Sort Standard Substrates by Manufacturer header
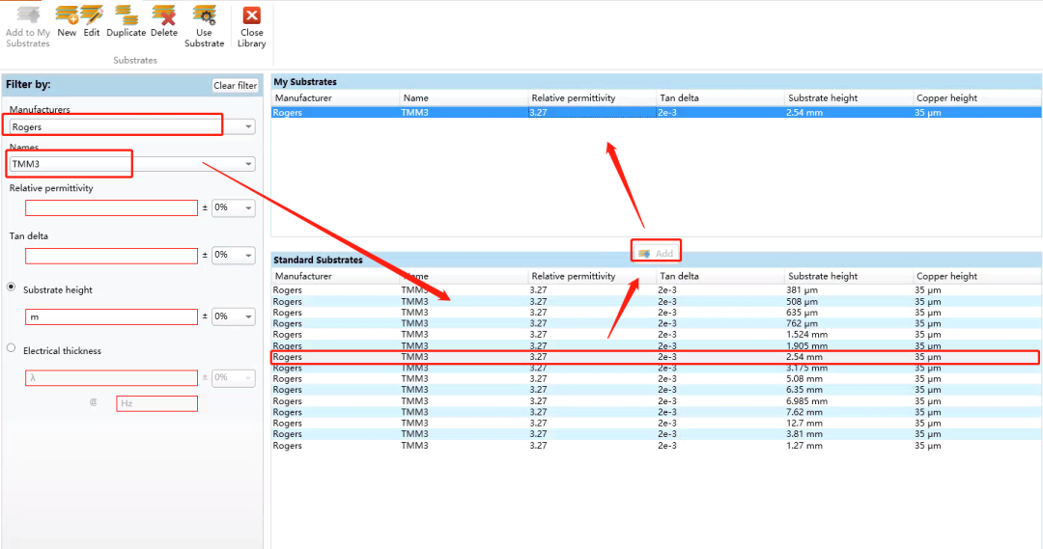 (x=335, y=276)
